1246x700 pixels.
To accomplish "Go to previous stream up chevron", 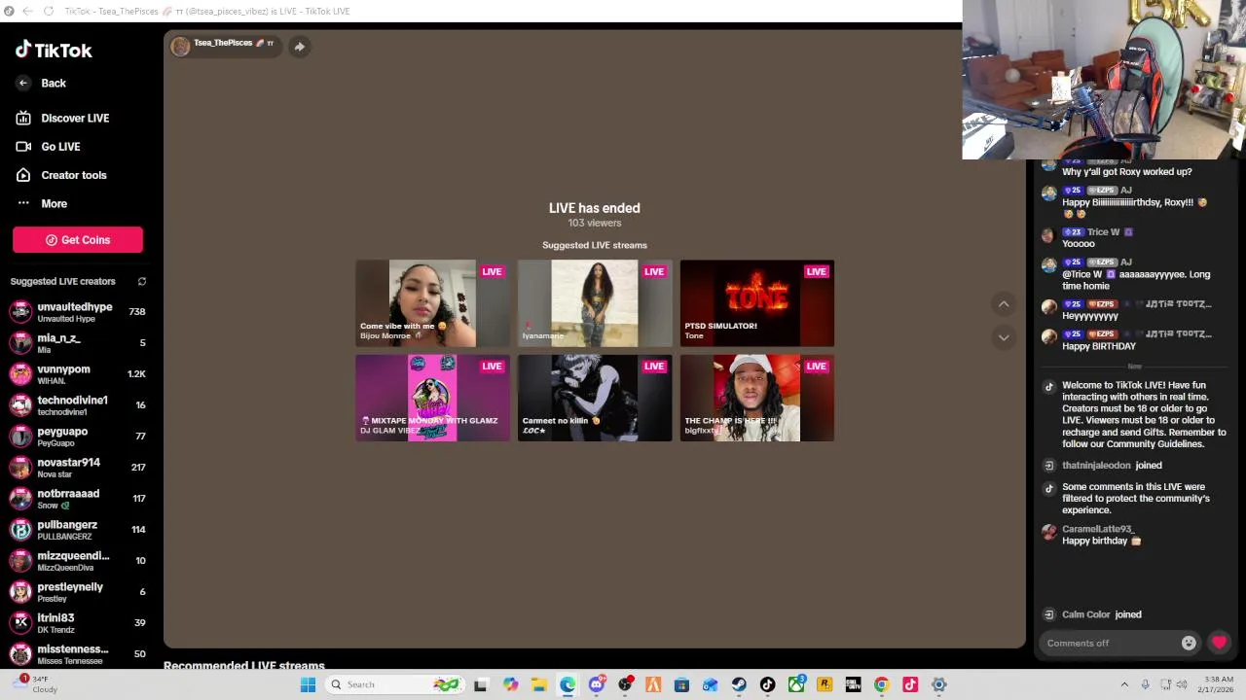I will click(1004, 304).
